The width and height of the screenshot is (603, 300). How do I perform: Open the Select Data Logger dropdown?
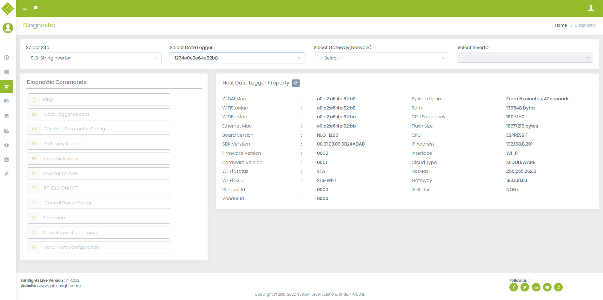[x=237, y=58]
